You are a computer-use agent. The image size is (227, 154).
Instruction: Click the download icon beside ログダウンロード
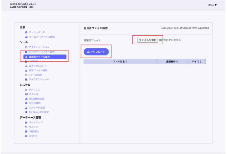click(26, 66)
